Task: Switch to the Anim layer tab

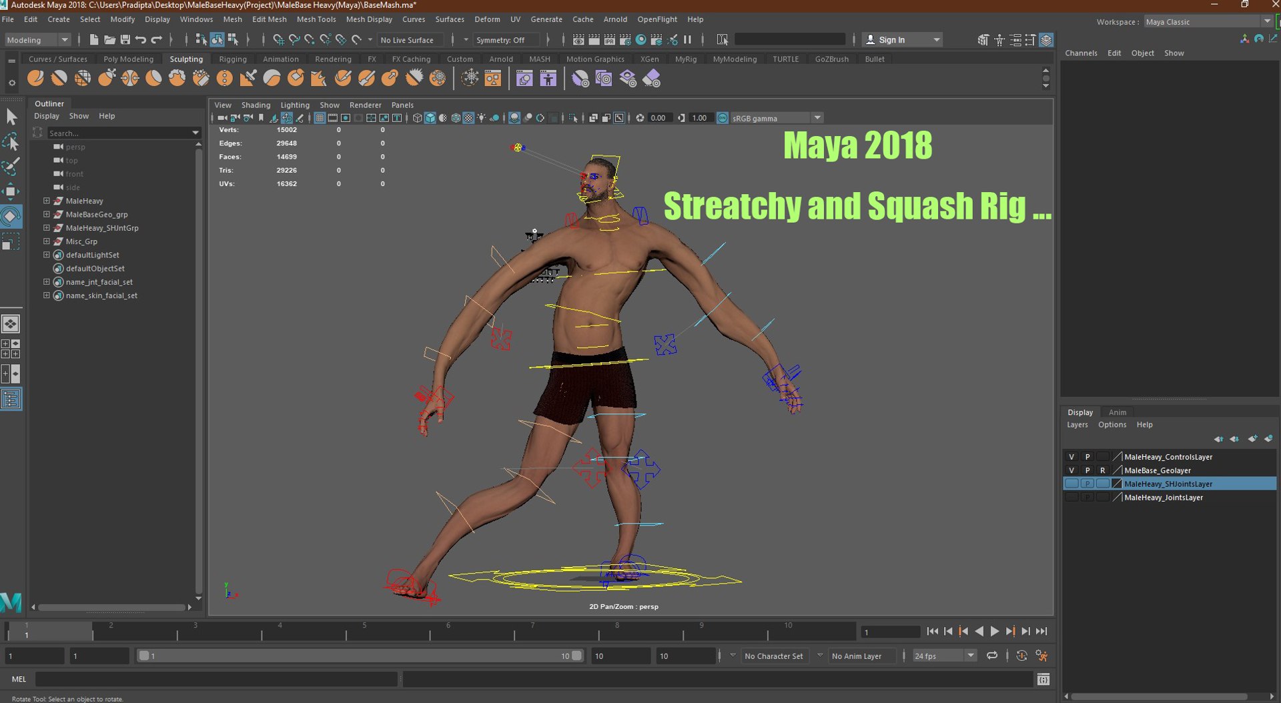Action: click(1117, 412)
